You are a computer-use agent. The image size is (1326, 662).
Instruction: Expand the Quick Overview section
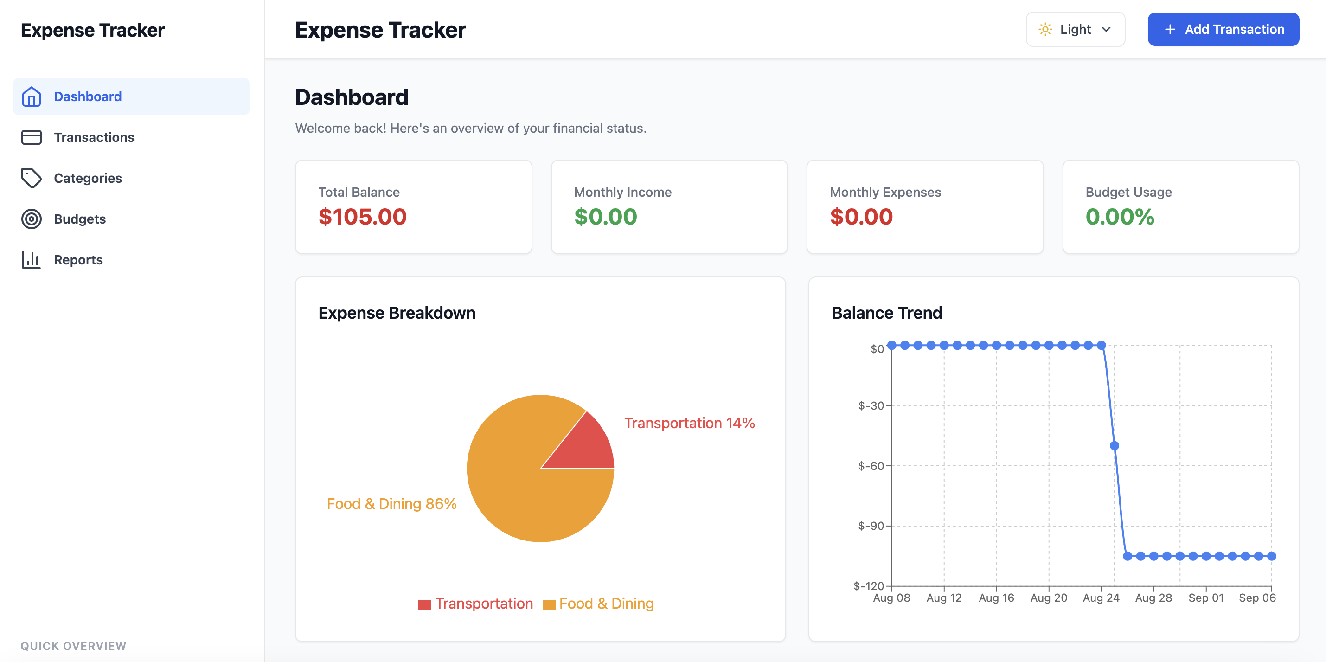point(74,645)
